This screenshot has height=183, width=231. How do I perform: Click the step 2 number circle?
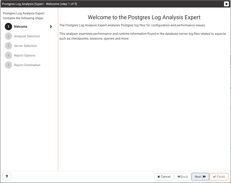8,36
